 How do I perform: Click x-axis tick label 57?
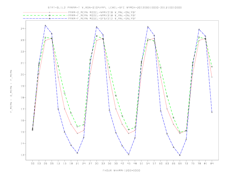(x=154, y=163)
